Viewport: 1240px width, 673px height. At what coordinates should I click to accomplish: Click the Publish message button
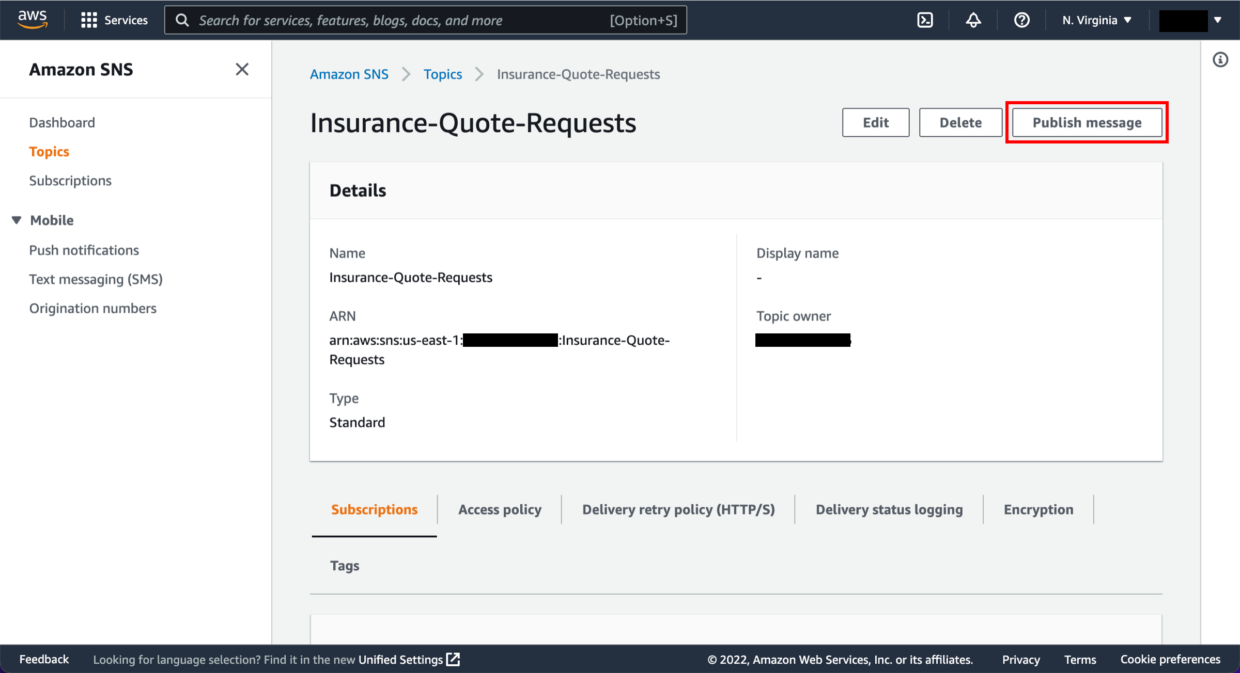pyautogui.click(x=1087, y=122)
